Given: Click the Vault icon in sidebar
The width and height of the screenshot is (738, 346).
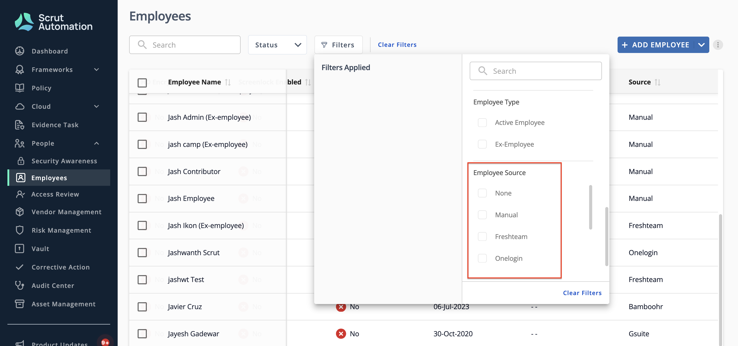Looking at the screenshot, I should coord(20,248).
